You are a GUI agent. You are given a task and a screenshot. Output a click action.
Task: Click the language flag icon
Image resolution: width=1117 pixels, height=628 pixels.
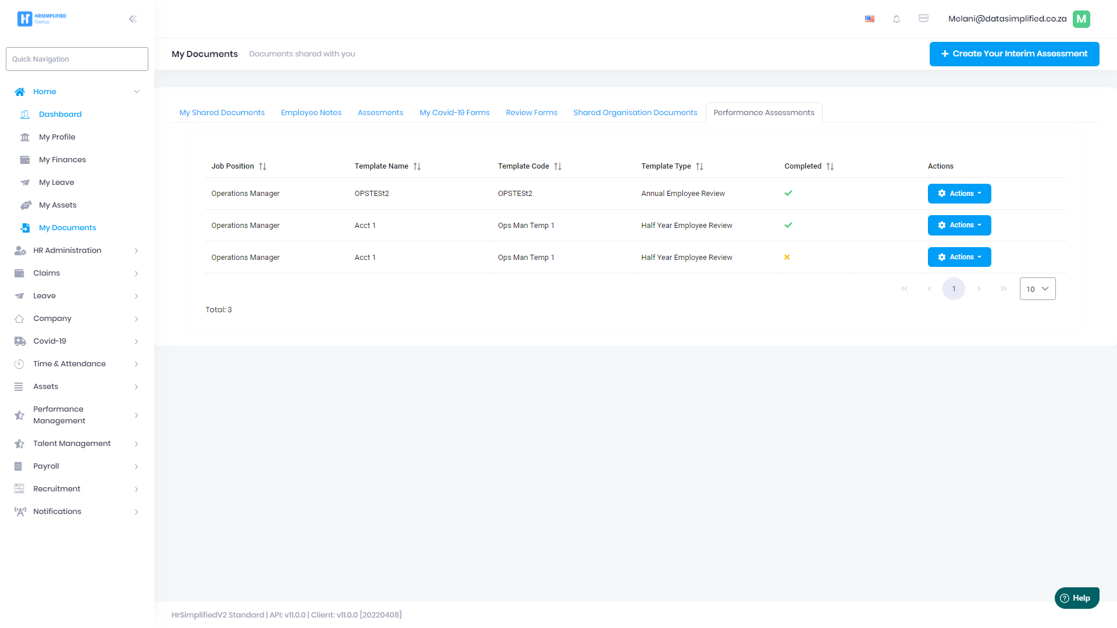pos(870,19)
